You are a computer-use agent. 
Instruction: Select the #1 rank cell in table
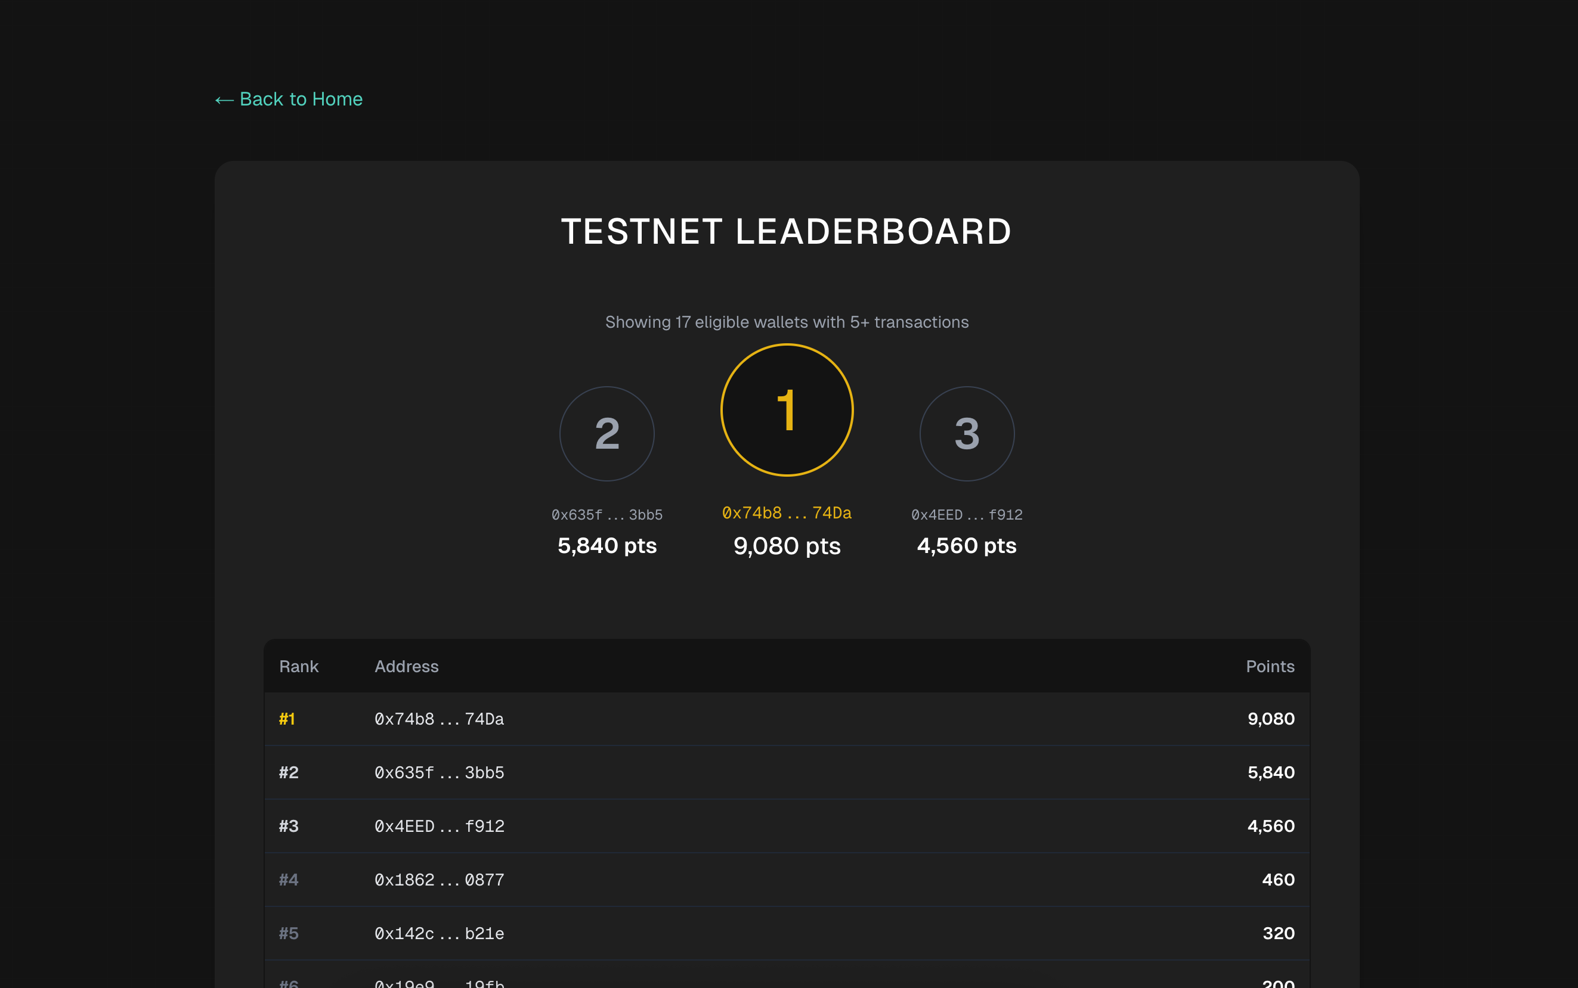[x=287, y=719]
